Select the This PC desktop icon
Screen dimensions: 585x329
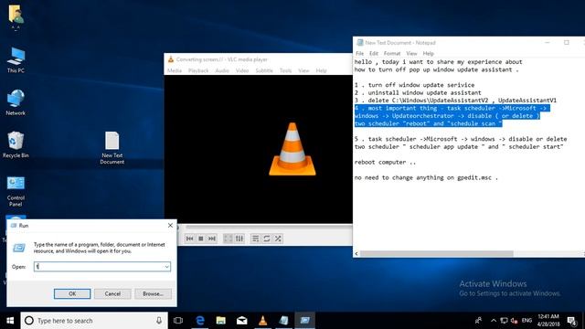16,60
